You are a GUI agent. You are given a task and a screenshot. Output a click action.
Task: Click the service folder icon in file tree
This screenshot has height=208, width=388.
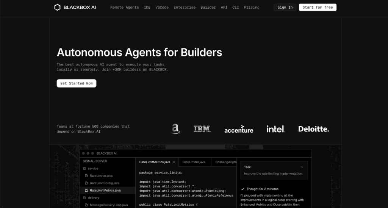click(x=84, y=169)
